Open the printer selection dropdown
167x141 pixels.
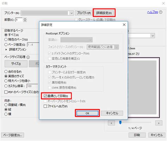72,13
